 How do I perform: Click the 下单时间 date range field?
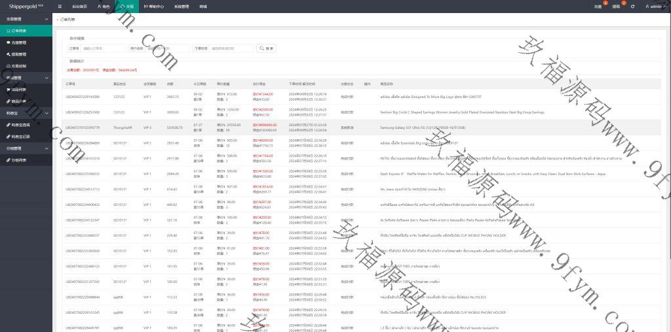click(231, 48)
